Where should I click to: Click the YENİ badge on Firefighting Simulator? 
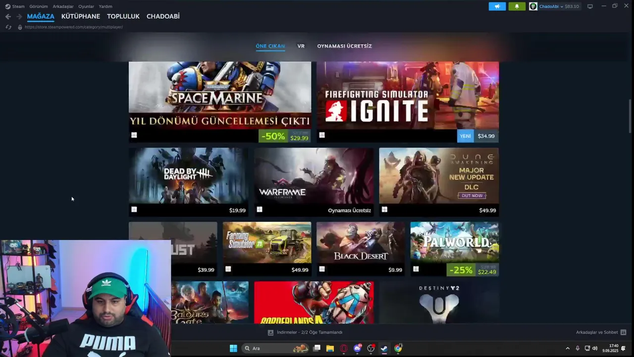coord(465,136)
